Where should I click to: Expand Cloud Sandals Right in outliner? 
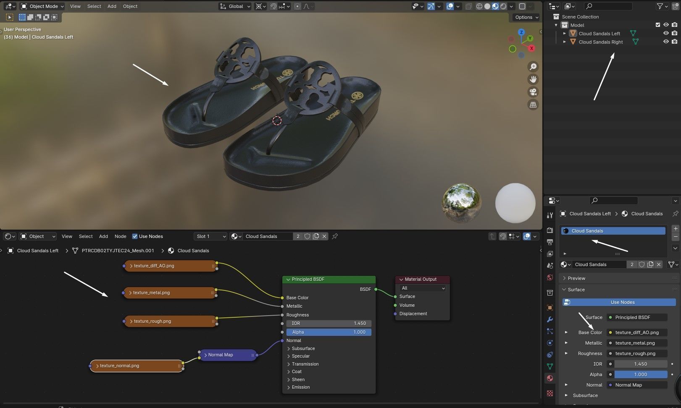pos(565,42)
